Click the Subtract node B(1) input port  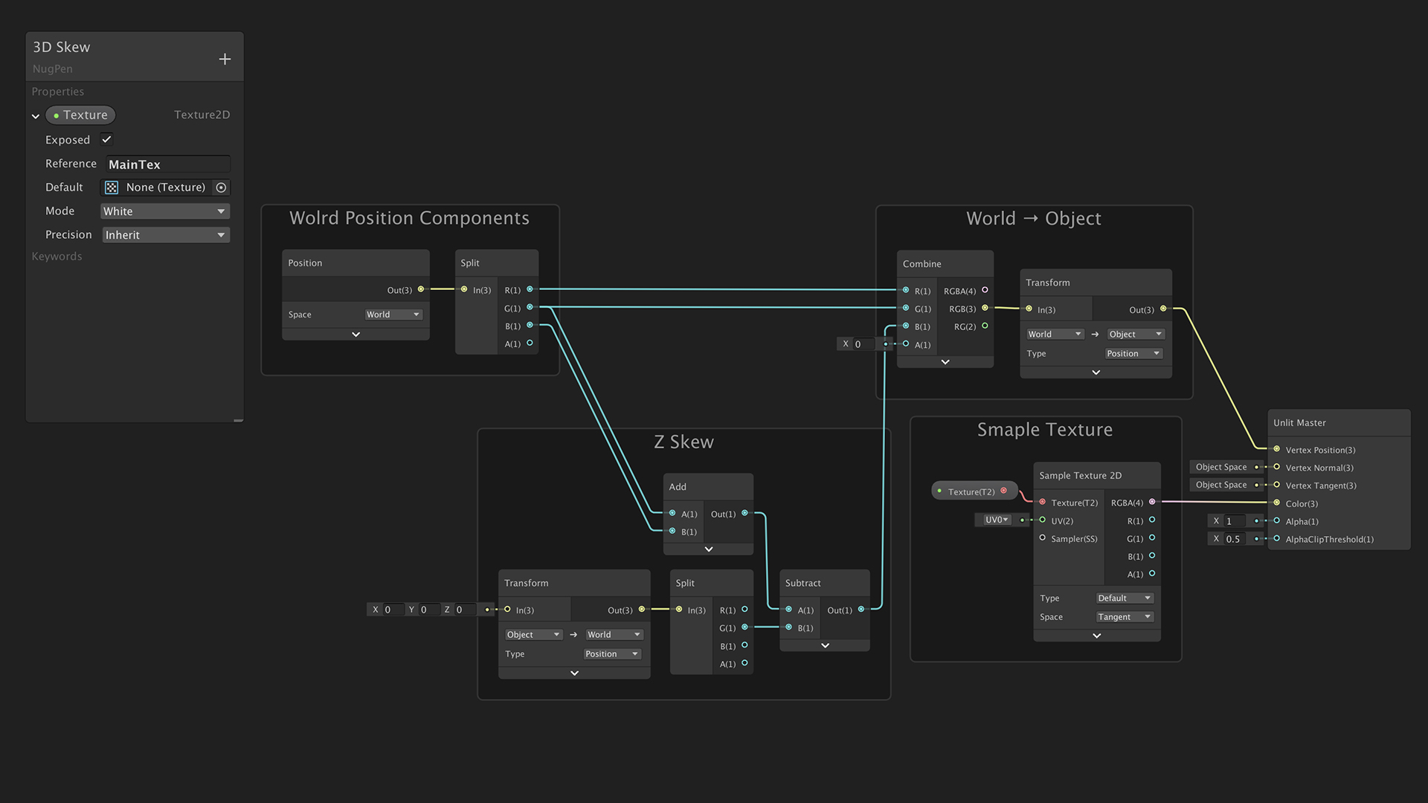[x=789, y=627]
